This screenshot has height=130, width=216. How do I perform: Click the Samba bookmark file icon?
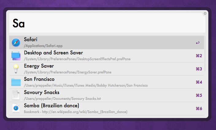16,108
